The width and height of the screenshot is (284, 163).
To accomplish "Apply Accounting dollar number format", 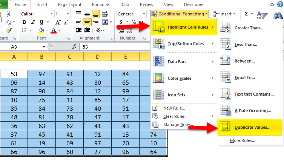I will [x=121, y=22].
